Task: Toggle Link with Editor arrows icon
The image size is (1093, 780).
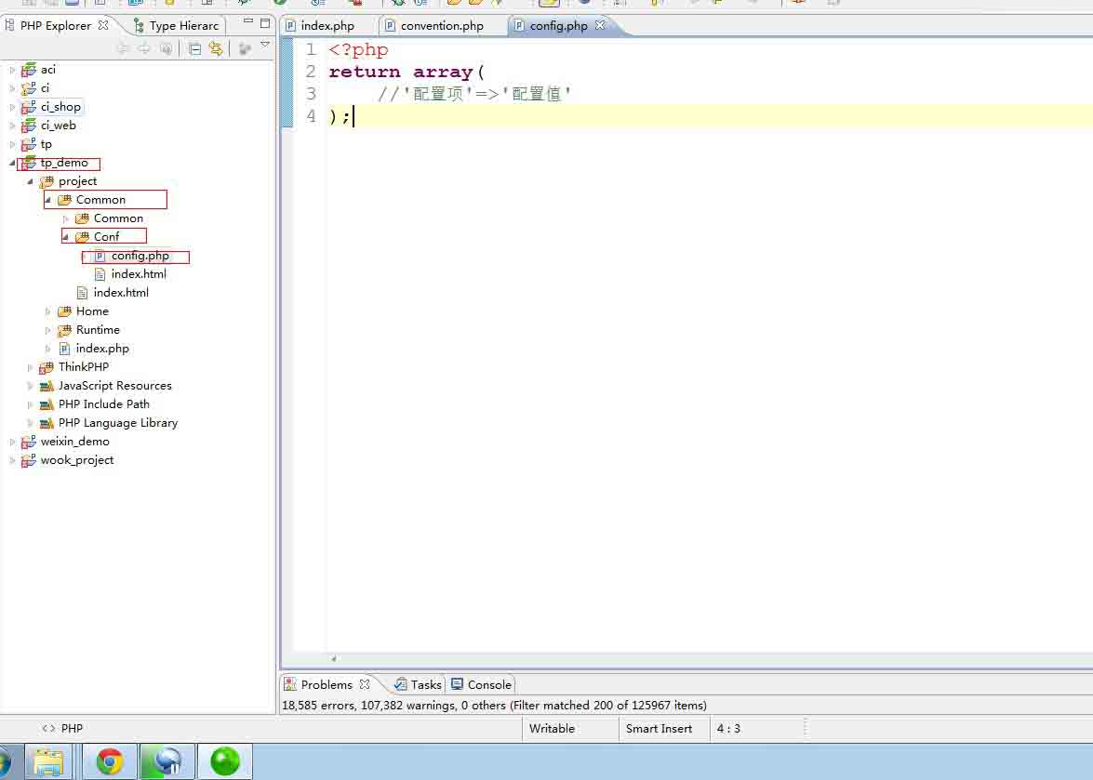Action: coord(216,48)
